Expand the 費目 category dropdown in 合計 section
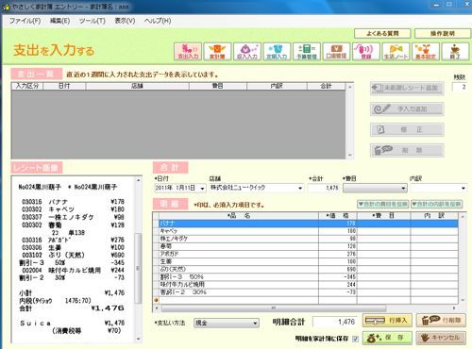This screenshot has height=349, width=472. [375, 189]
